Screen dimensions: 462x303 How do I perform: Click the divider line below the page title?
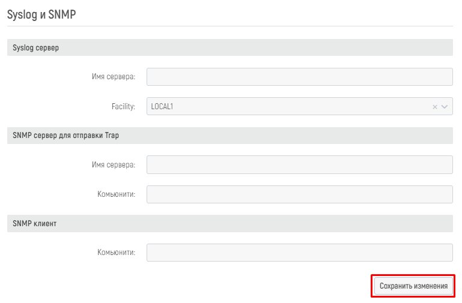click(x=229, y=26)
